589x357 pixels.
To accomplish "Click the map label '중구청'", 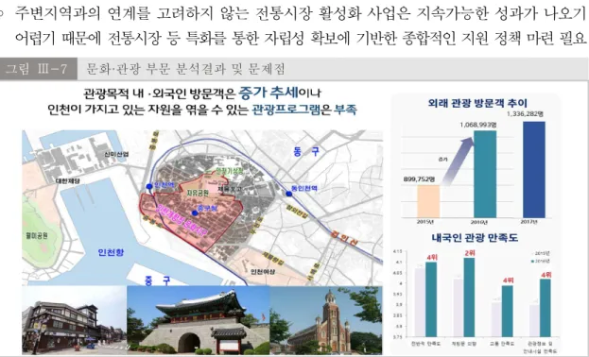I will pyautogui.click(x=207, y=208).
